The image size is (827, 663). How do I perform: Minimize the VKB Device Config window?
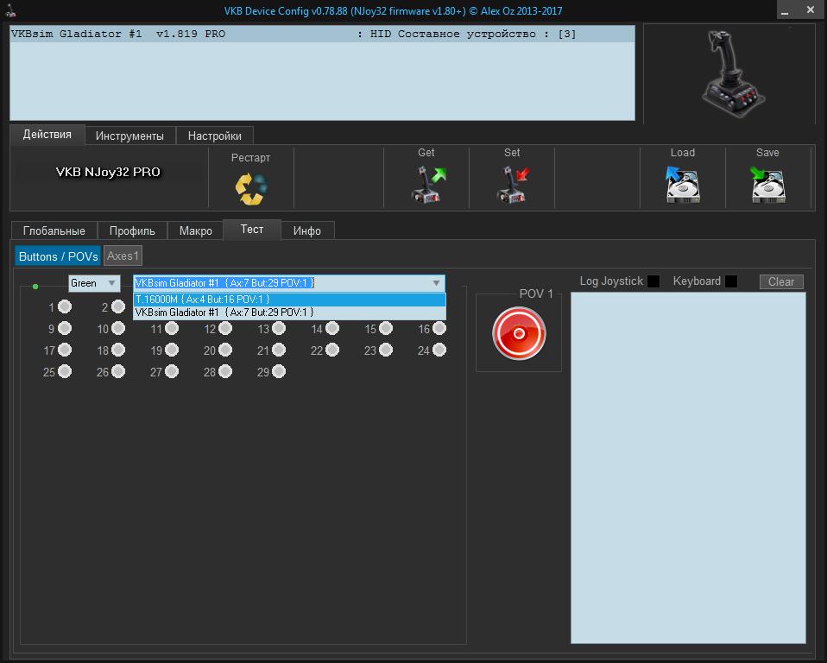(785, 10)
